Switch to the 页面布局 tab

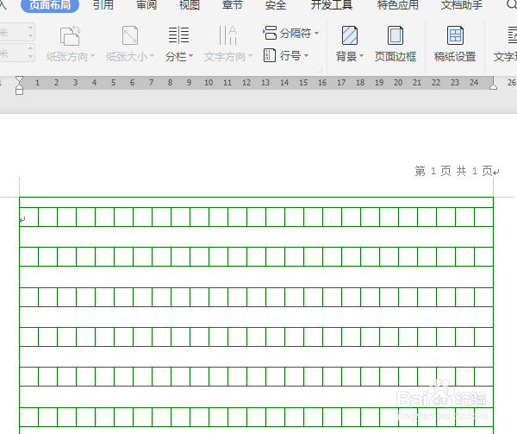(50, 5)
